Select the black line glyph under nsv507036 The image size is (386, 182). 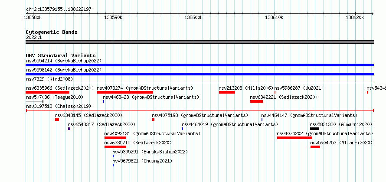[34, 101]
